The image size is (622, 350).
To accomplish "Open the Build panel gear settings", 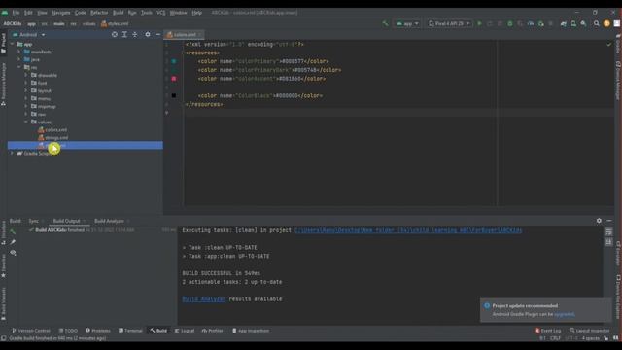I will [x=599, y=221].
